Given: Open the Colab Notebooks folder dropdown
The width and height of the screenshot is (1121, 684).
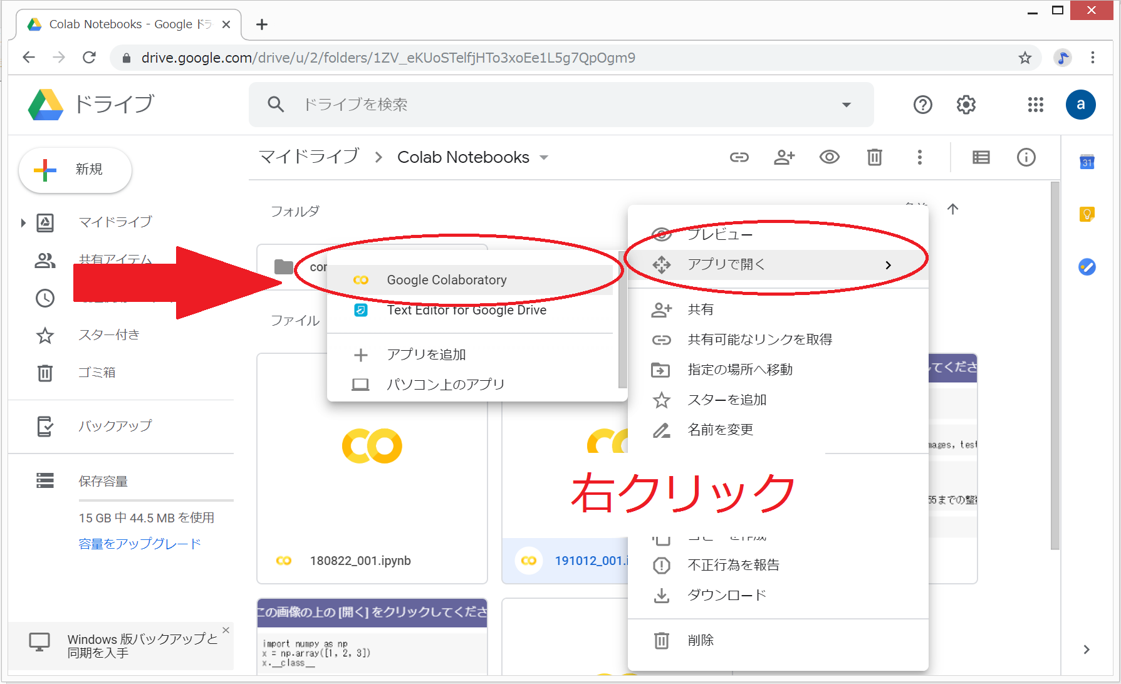Looking at the screenshot, I should (x=544, y=158).
